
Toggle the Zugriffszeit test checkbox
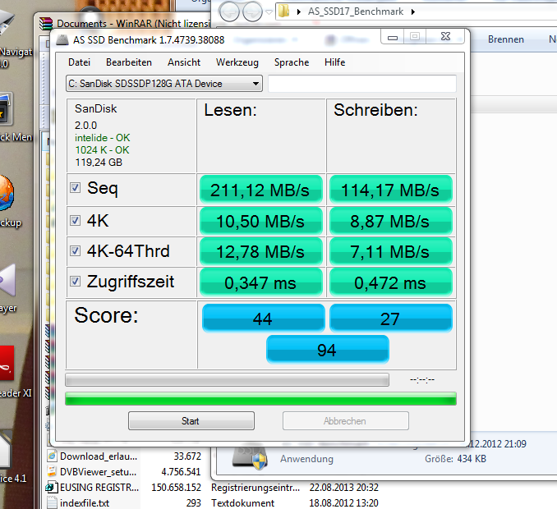pos(75,282)
